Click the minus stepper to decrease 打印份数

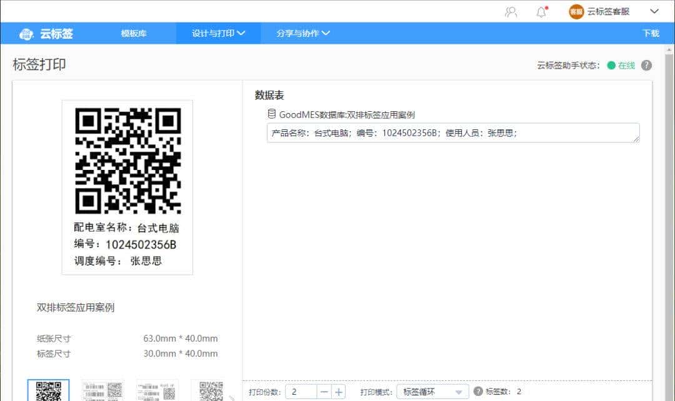coord(324,392)
